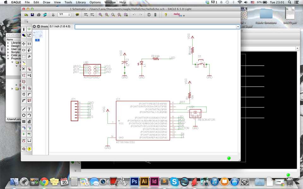Run ERC with the yellow exclamation icon
The width and height of the screenshot is (303, 189).
(x=29, y=149)
